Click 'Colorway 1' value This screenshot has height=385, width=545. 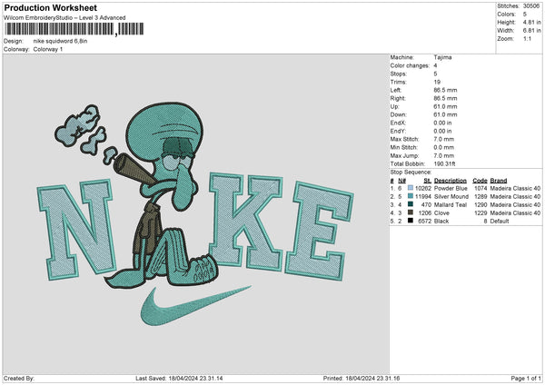[48, 49]
